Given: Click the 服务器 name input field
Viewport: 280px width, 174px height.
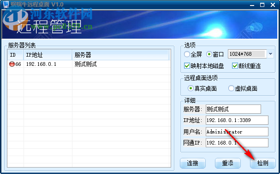Looking at the screenshot, I should [x=233, y=109].
